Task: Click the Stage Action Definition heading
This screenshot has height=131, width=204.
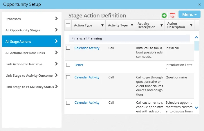Action: (x=97, y=15)
